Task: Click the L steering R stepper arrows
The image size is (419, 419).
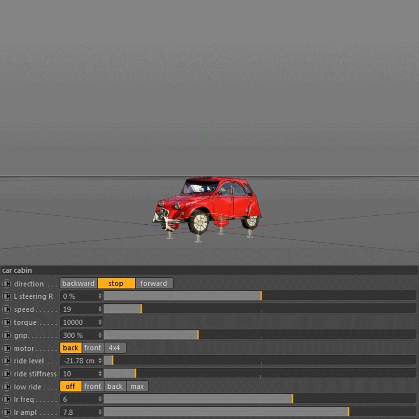Action: (x=100, y=296)
